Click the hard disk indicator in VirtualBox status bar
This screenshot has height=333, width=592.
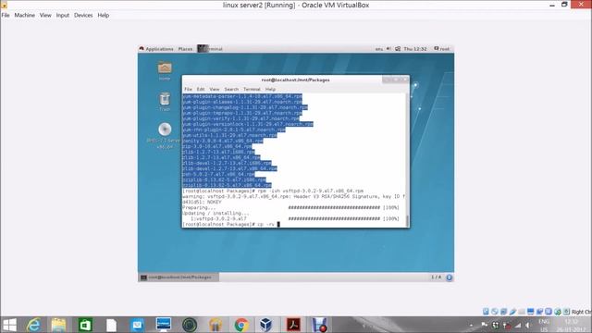pyautogui.click(x=486, y=312)
